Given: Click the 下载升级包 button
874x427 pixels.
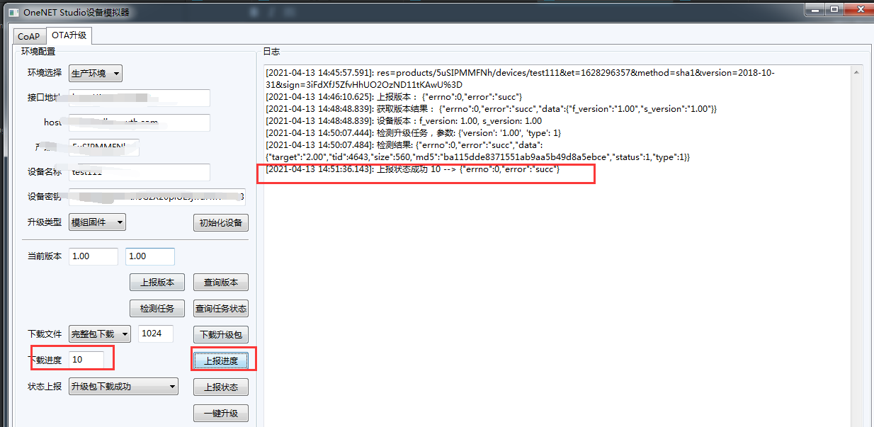Looking at the screenshot, I should (221, 334).
